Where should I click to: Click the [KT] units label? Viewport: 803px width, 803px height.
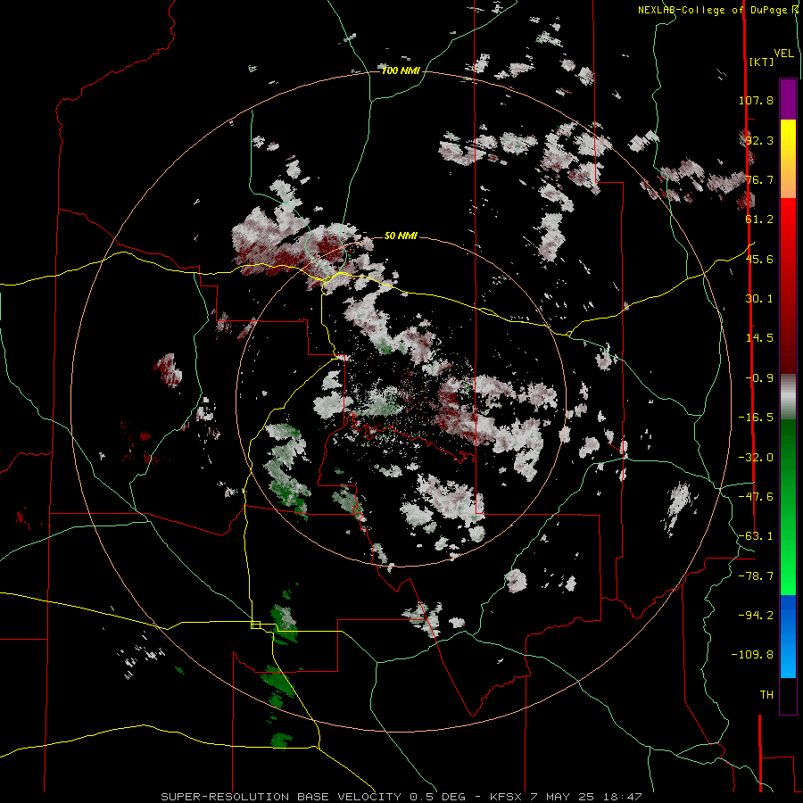pyautogui.click(x=761, y=62)
